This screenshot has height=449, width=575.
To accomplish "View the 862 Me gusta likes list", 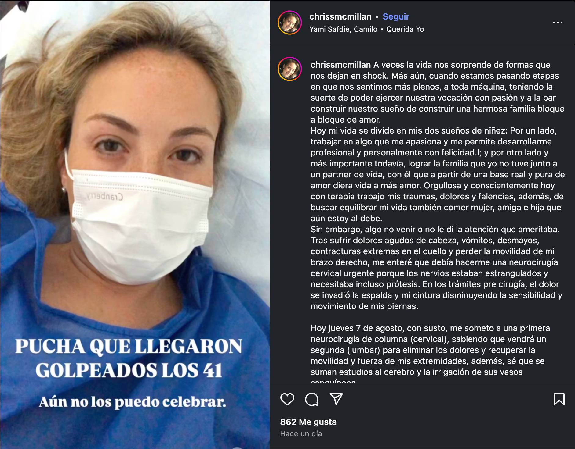I will tap(308, 422).
